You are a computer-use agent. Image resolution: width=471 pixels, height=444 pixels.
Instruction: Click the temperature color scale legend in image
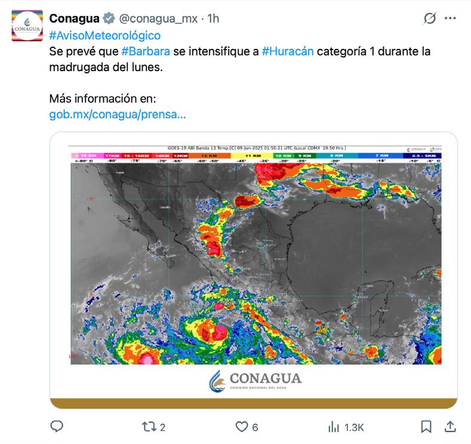coord(255,158)
